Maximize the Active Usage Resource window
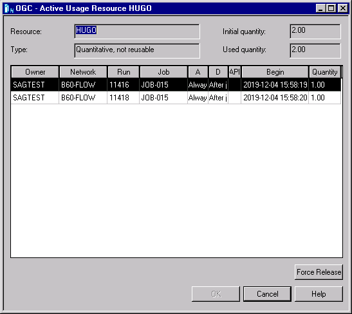The height and width of the screenshot is (314, 352). coord(331,8)
